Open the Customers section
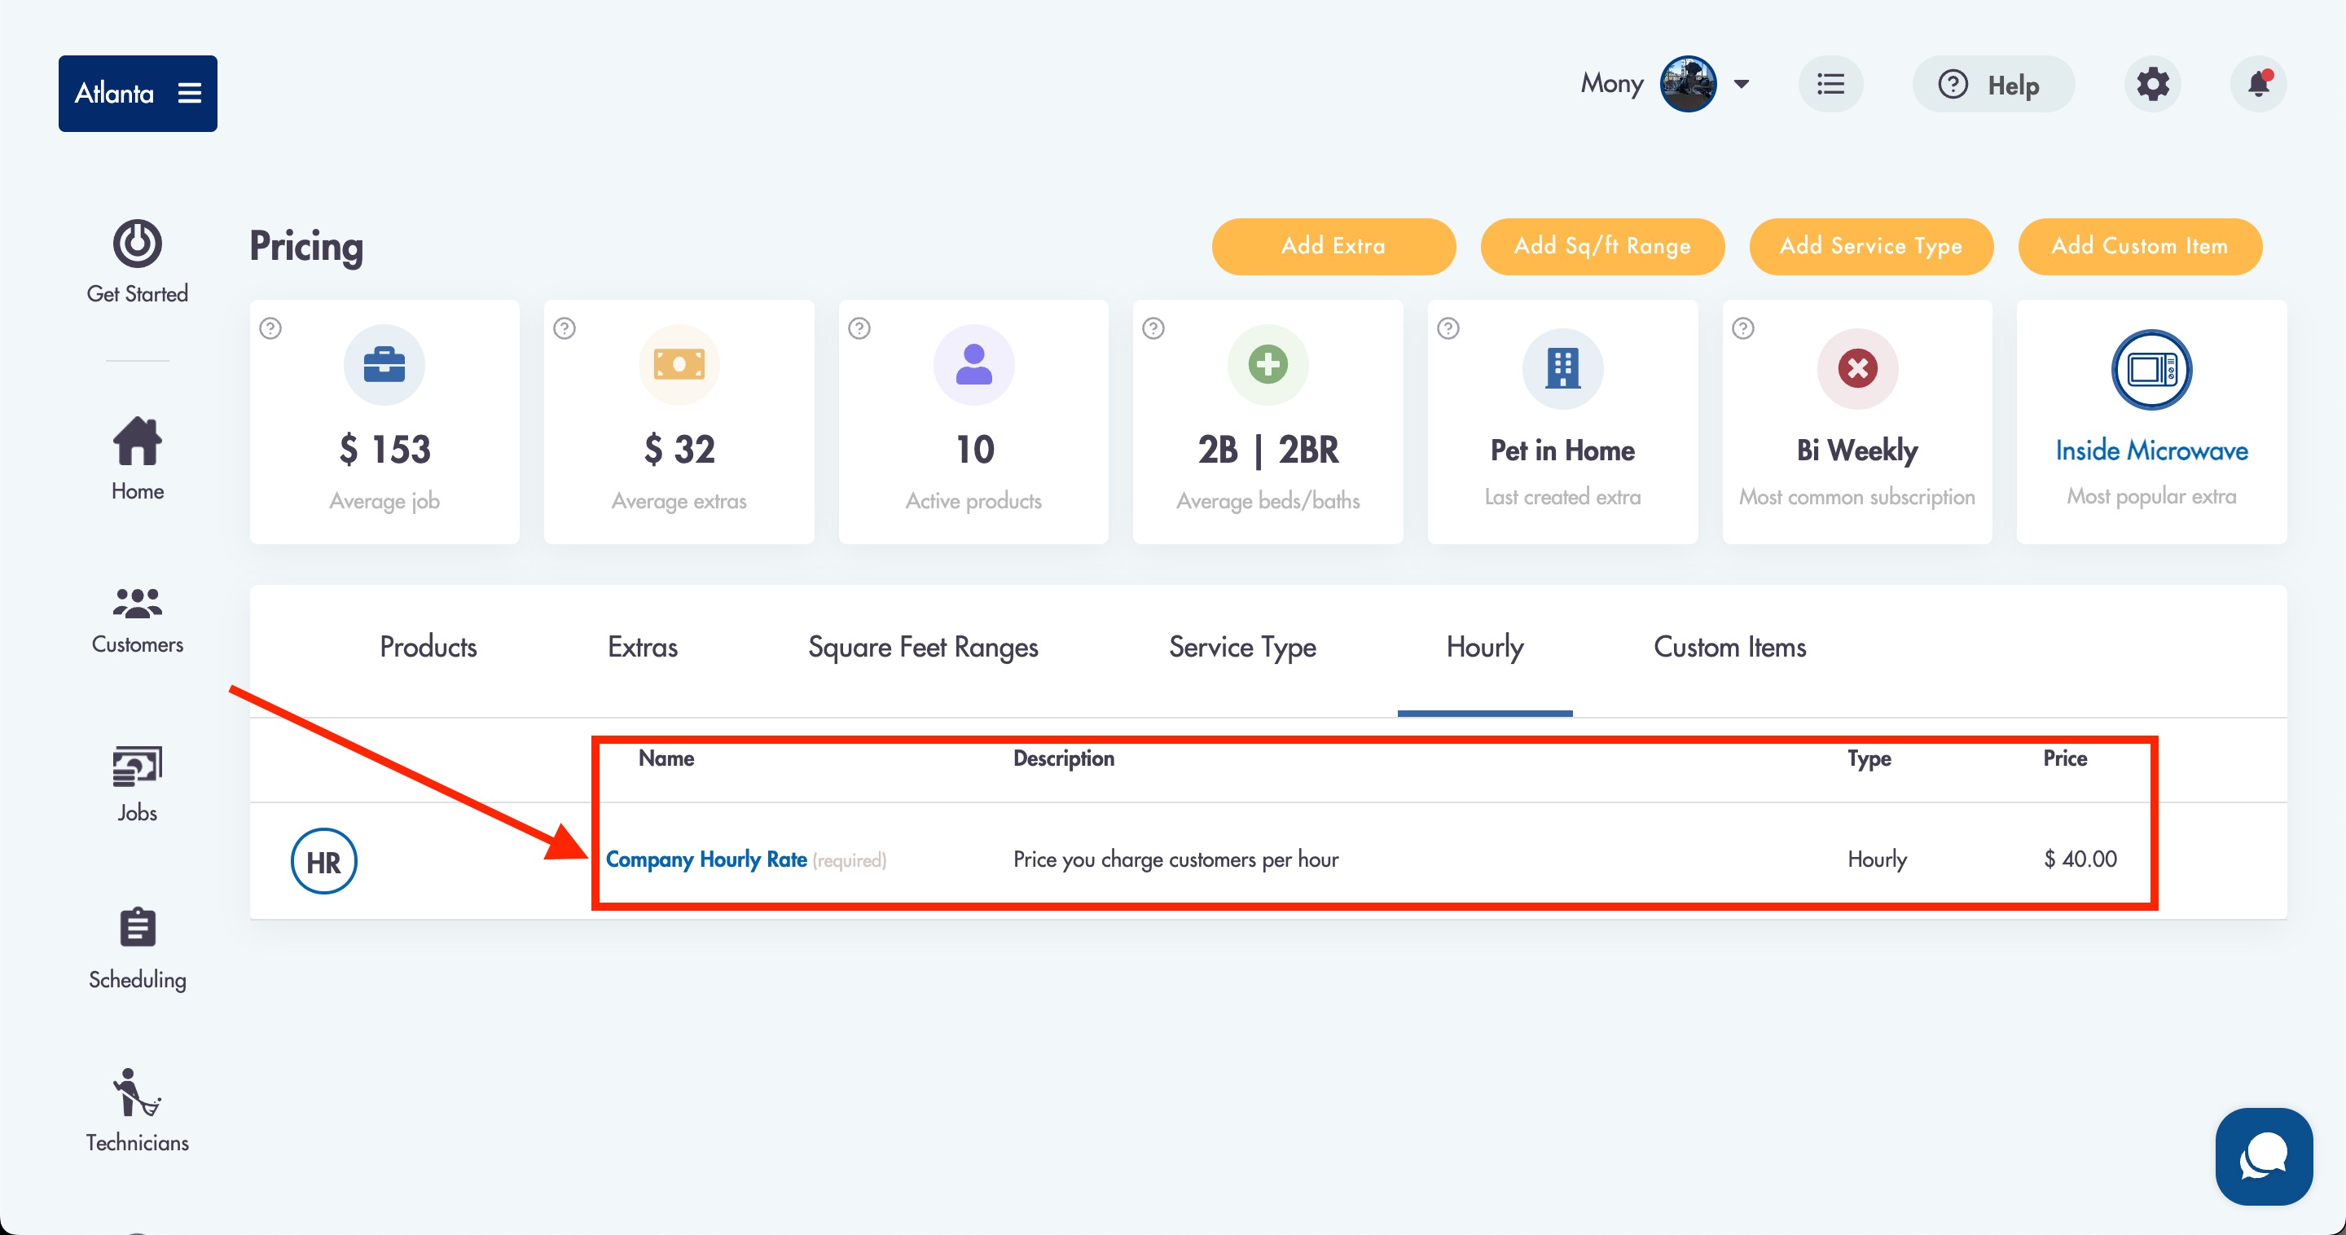 click(138, 621)
